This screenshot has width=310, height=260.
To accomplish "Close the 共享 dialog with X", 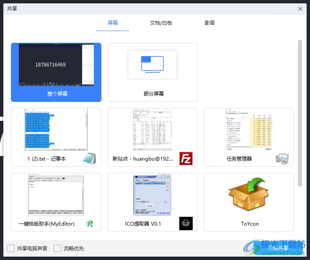I will pos(300,9).
